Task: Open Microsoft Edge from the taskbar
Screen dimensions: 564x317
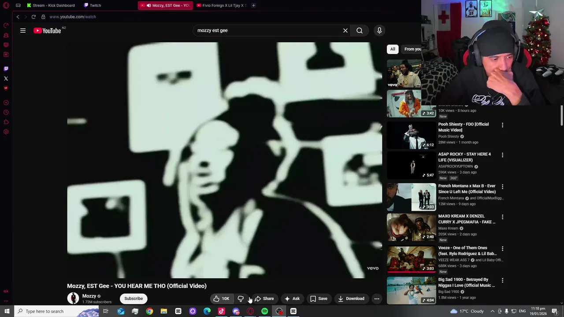Action: coord(207,311)
